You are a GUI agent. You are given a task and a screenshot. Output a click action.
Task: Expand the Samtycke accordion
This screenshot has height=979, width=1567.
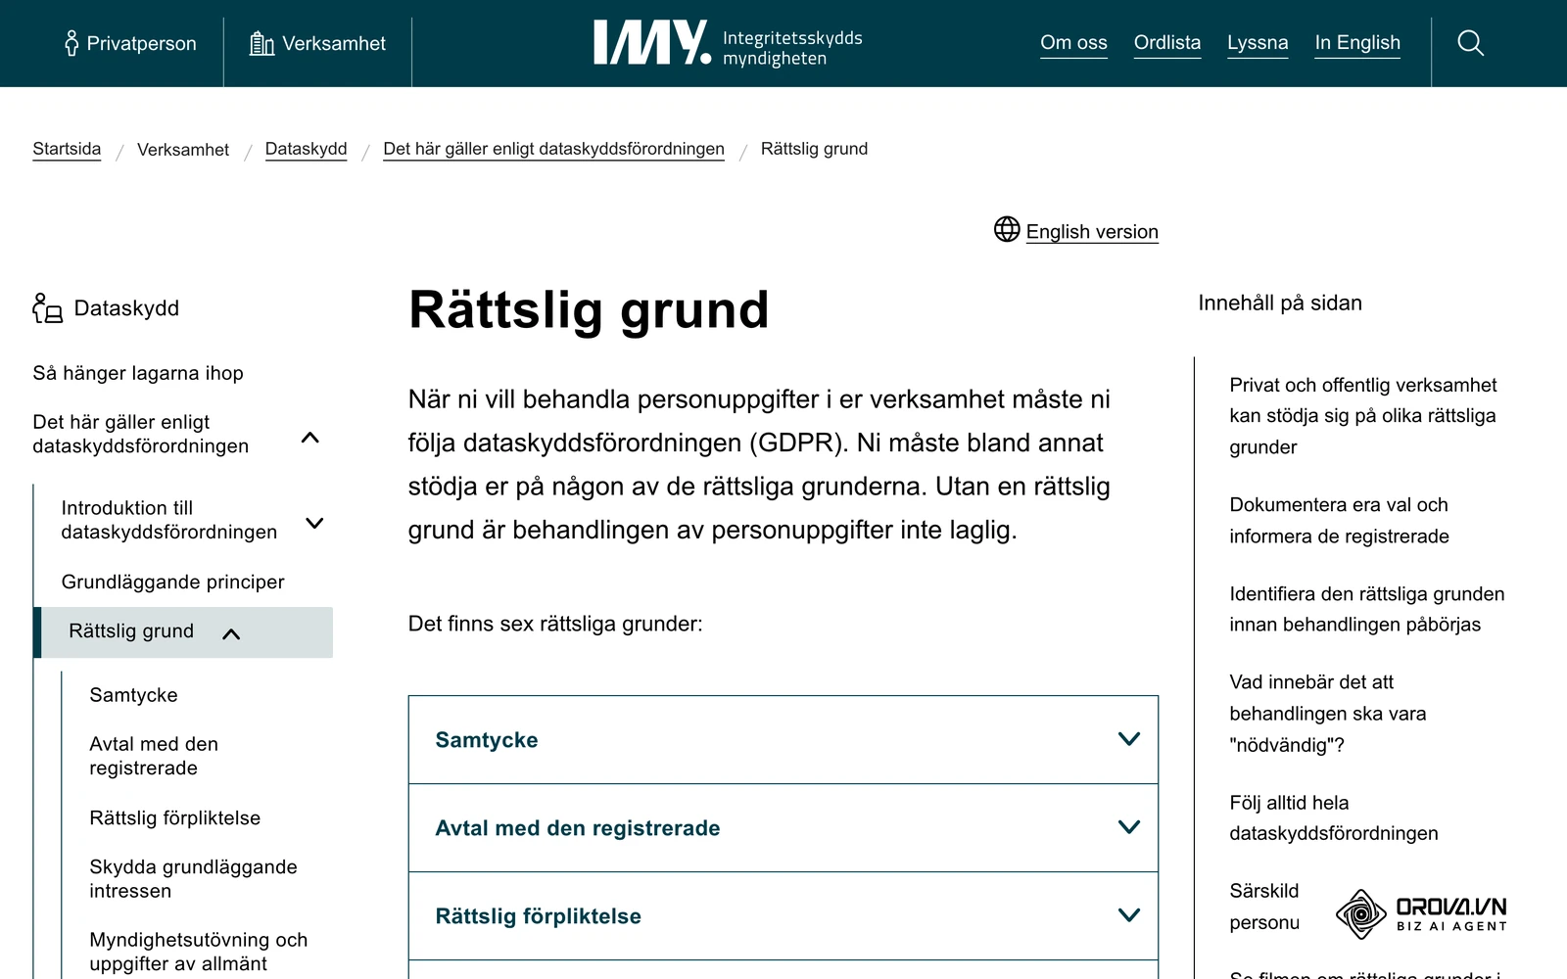click(783, 740)
